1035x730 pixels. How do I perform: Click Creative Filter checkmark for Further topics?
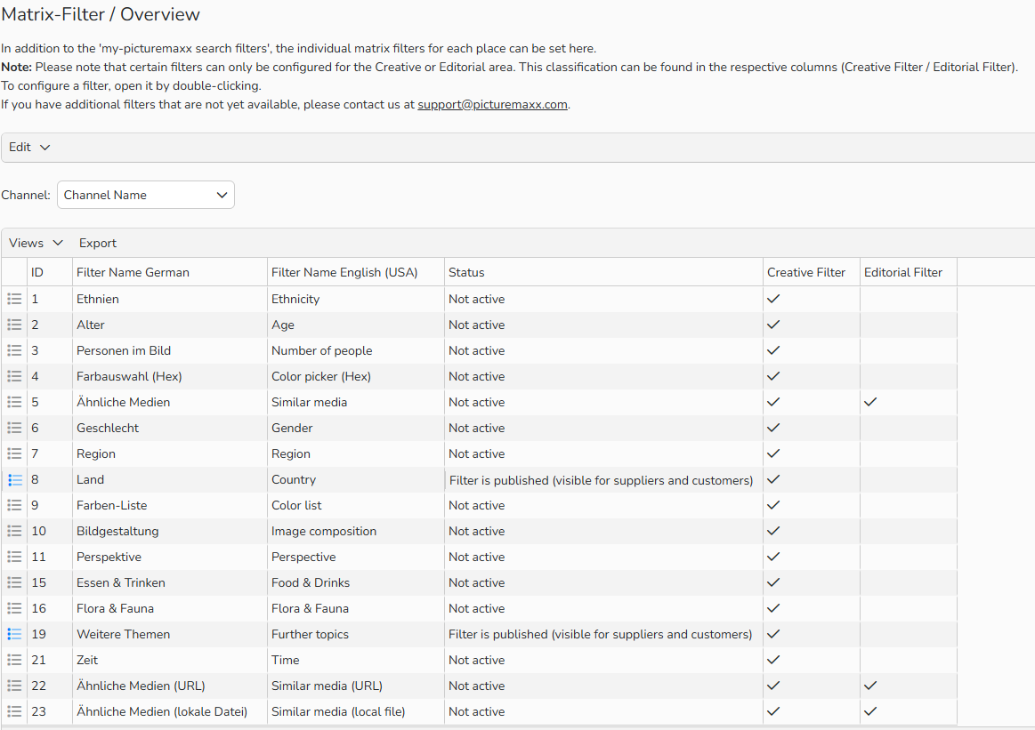(x=773, y=634)
